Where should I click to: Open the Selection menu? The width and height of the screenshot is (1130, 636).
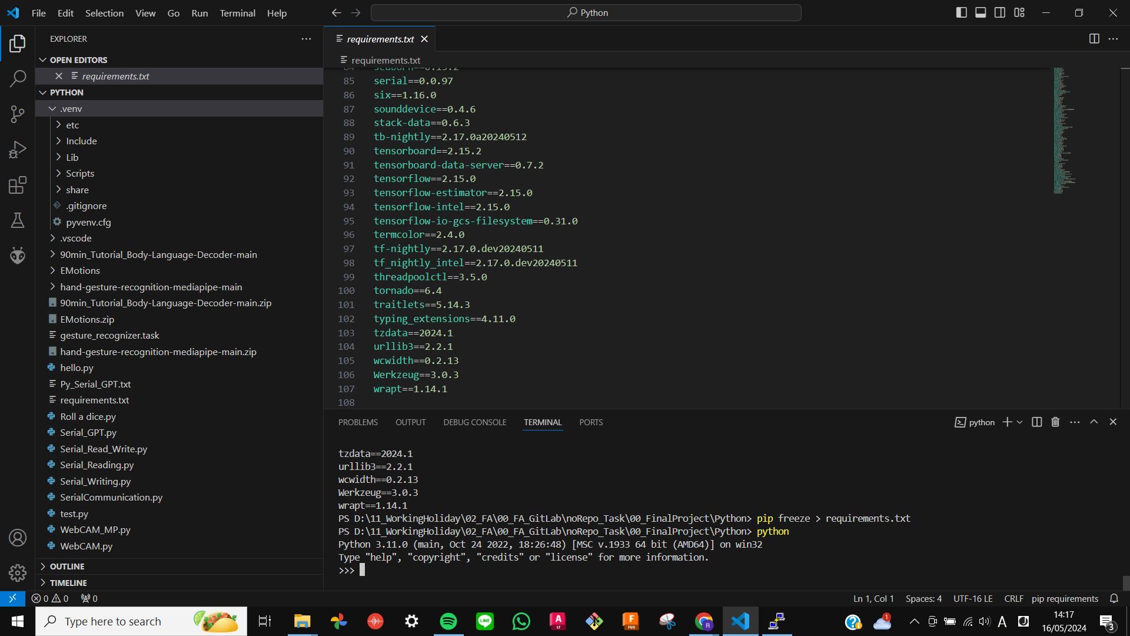[x=104, y=13]
